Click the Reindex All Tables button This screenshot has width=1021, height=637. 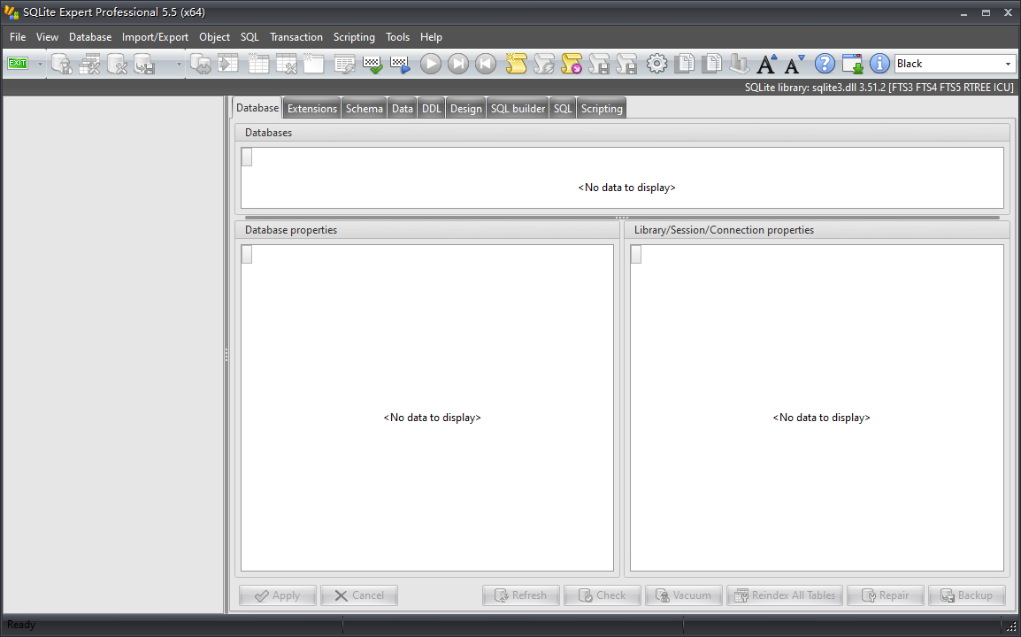pos(785,595)
